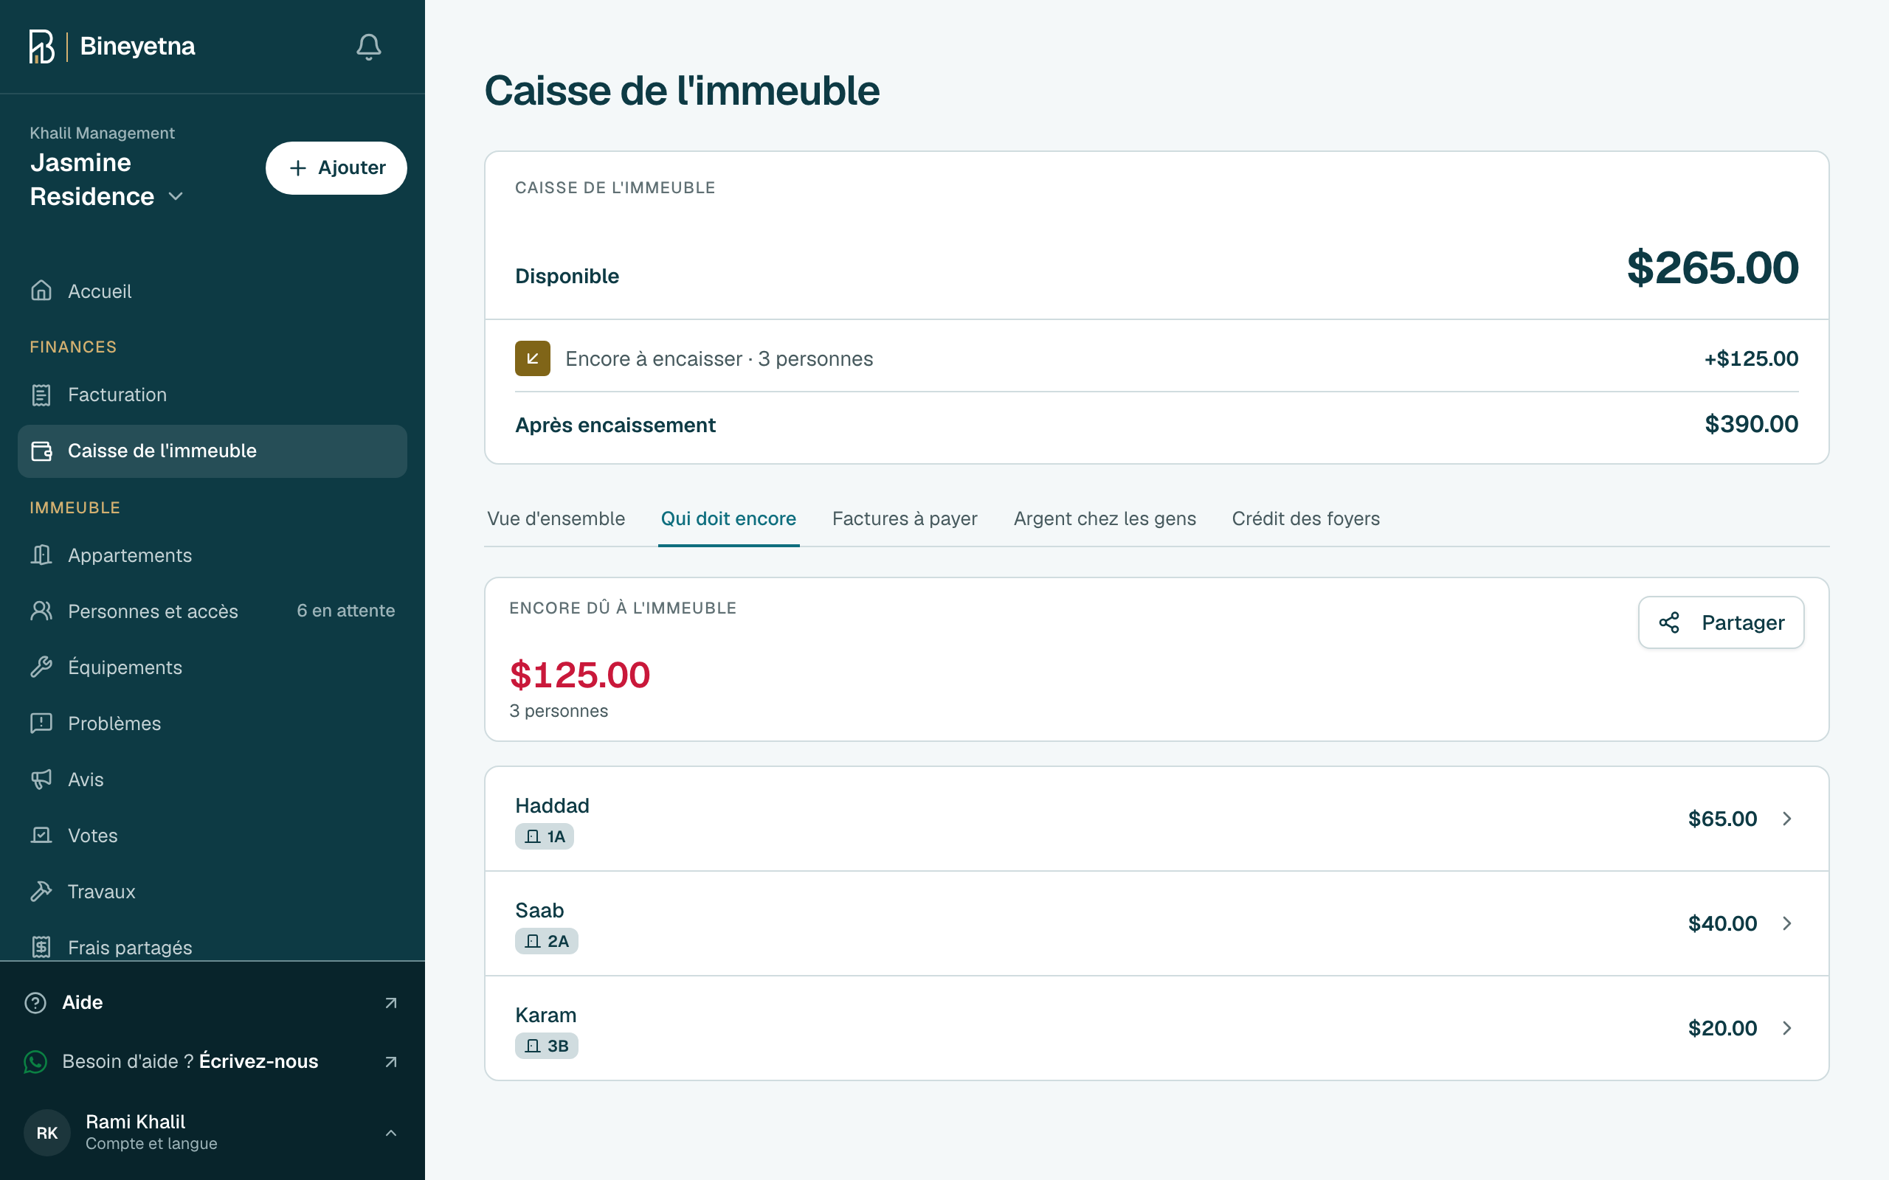Open Haddad row chevron
Viewport: 1889px width, 1180px height.
coord(1786,819)
